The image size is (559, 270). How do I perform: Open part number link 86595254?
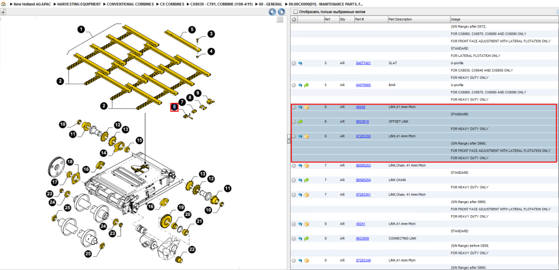click(x=363, y=180)
